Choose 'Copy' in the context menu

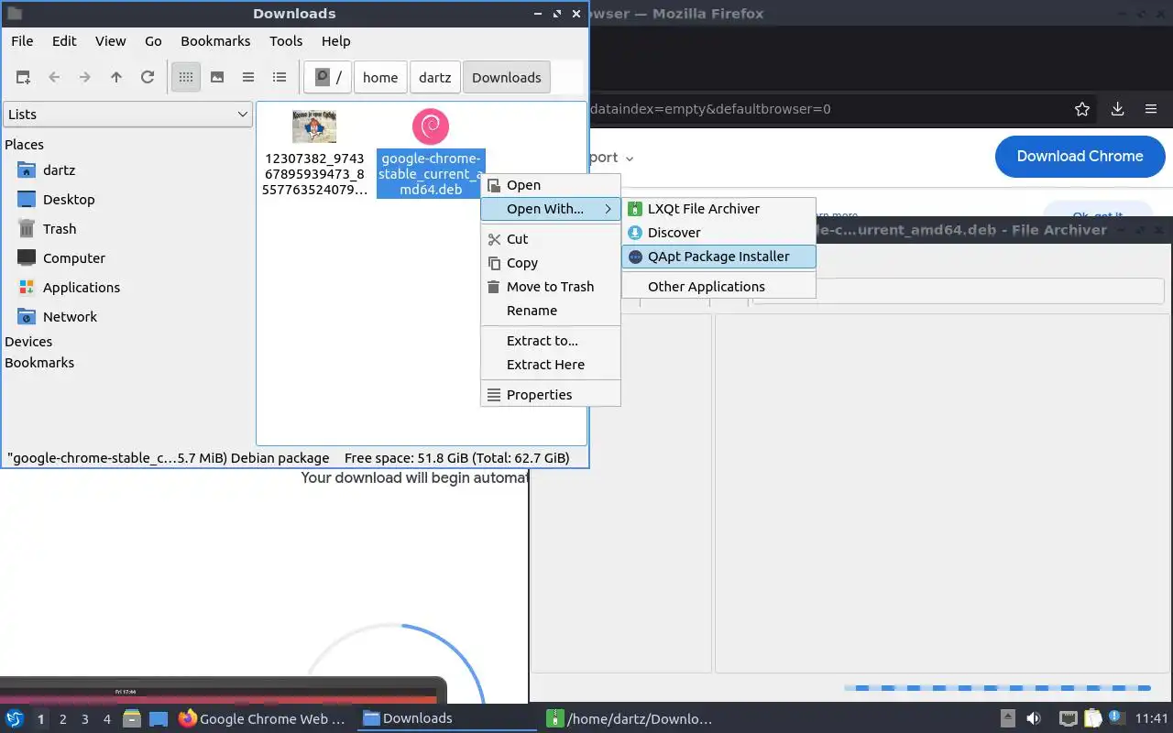click(x=551, y=263)
